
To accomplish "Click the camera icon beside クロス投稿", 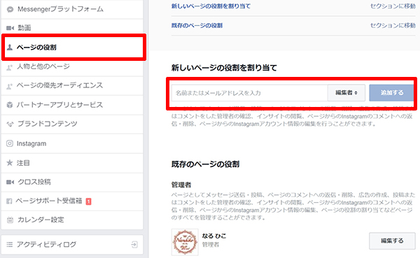I will coord(10,182).
